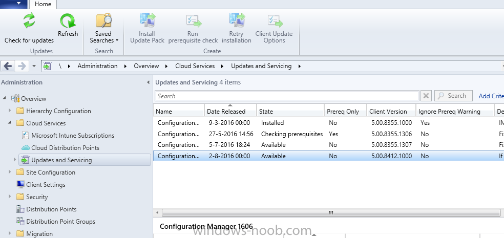Expand arrow after Cloud Services breadcrumb
This screenshot has height=238, width=504.
click(222, 66)
